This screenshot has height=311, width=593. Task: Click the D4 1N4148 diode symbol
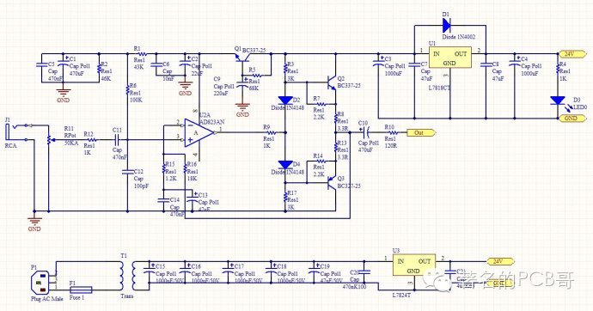tap(285, 165)
